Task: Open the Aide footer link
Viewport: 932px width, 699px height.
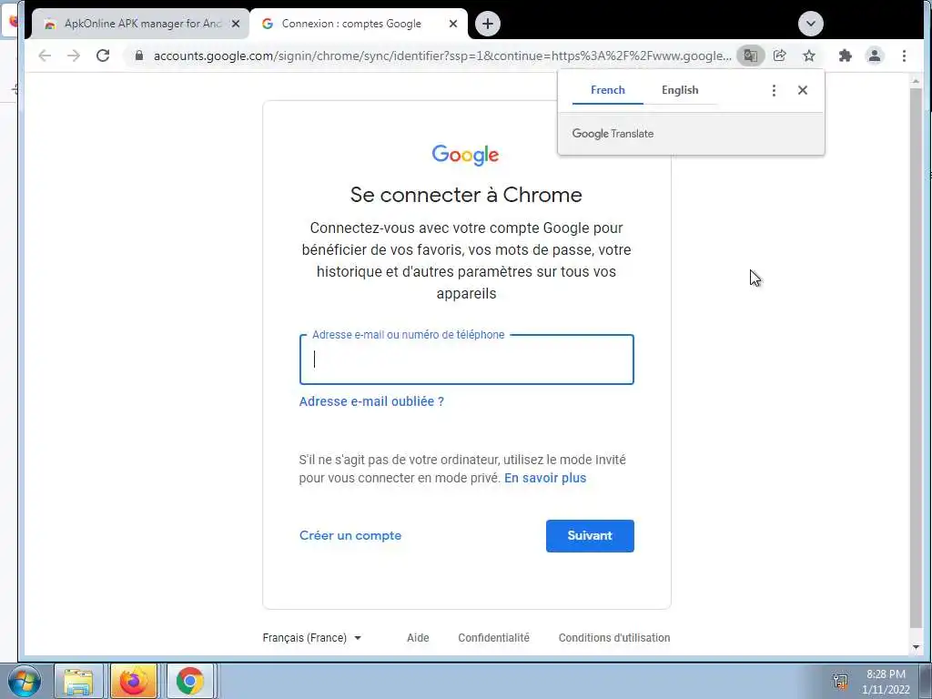Action: (418, 638)
